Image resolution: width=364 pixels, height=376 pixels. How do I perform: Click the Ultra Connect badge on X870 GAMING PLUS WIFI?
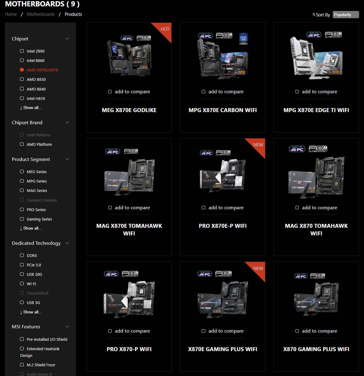(x=318, y=275)
